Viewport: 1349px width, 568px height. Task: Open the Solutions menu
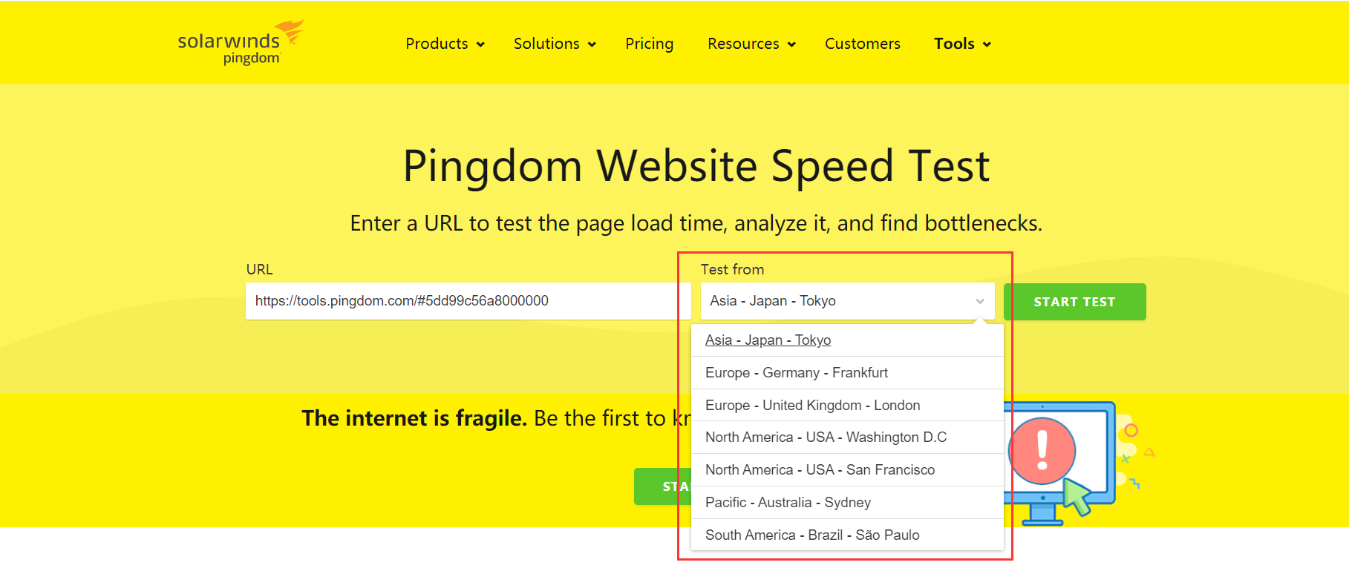[546, 44]
